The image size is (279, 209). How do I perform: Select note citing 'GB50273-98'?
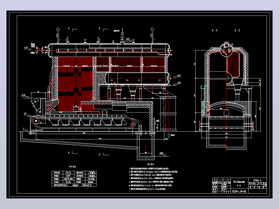pyautogui.click(x=151, y=182)
